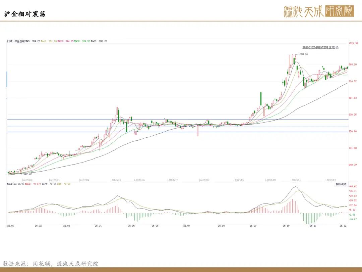Click the AU2509 contract marker
Image resolution: width=362 pixels, height=272 pixels.
click(239, 180)
